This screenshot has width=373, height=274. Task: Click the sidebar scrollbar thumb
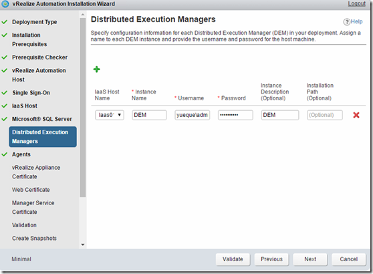click(x=82, y=108)
